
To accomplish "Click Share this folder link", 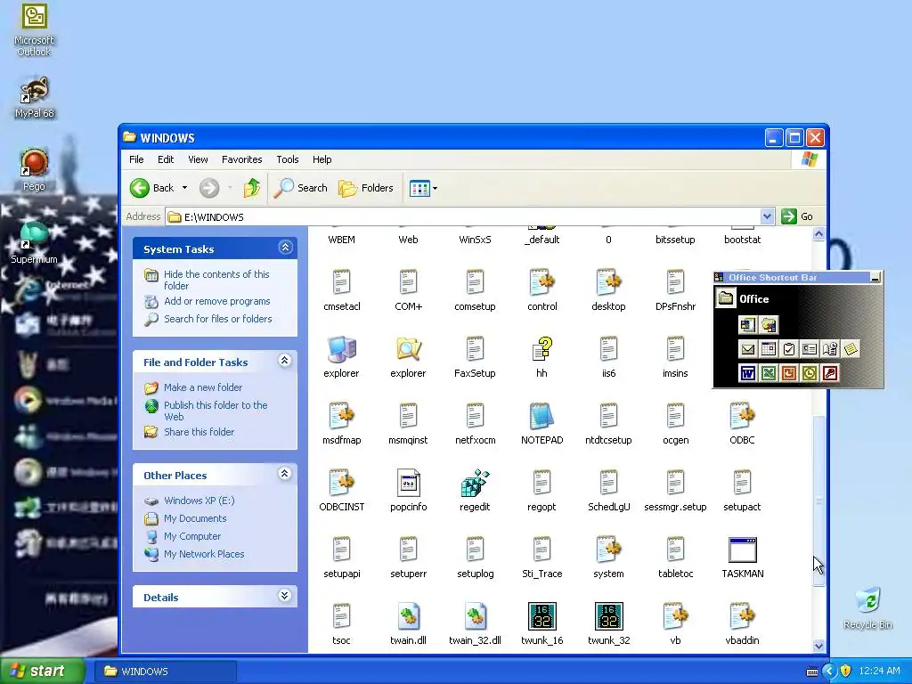I will (199, 432).
